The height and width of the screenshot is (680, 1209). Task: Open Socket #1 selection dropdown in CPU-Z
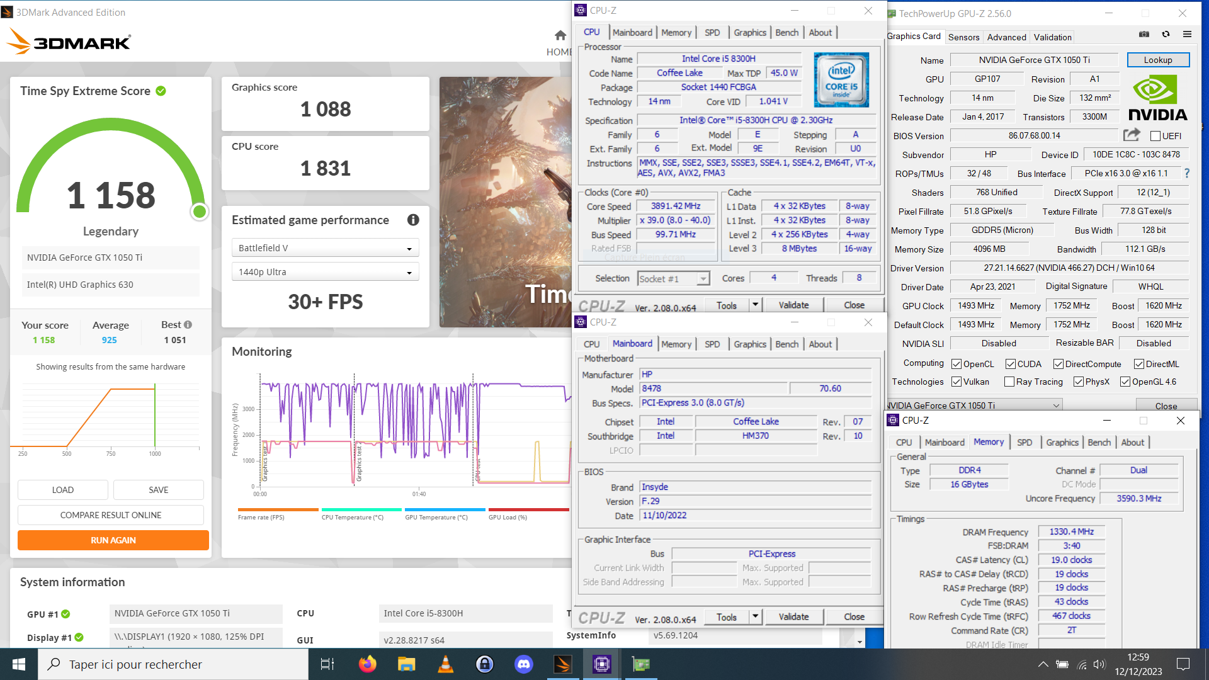point(674,278)
